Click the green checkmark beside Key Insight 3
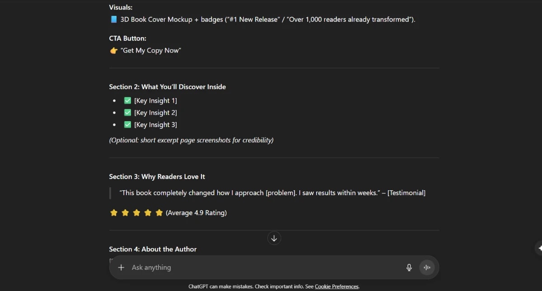 click(127, 124)
